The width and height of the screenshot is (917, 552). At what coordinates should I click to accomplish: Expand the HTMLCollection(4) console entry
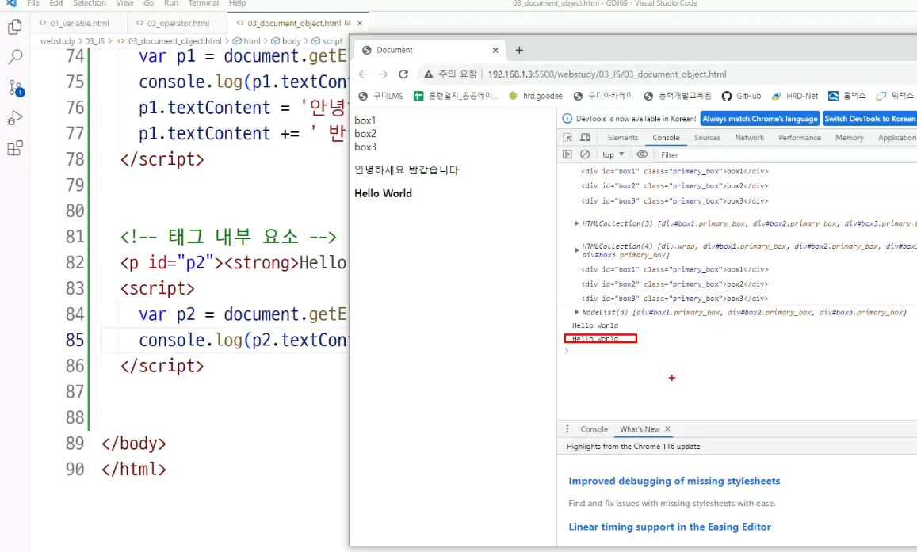577,250
